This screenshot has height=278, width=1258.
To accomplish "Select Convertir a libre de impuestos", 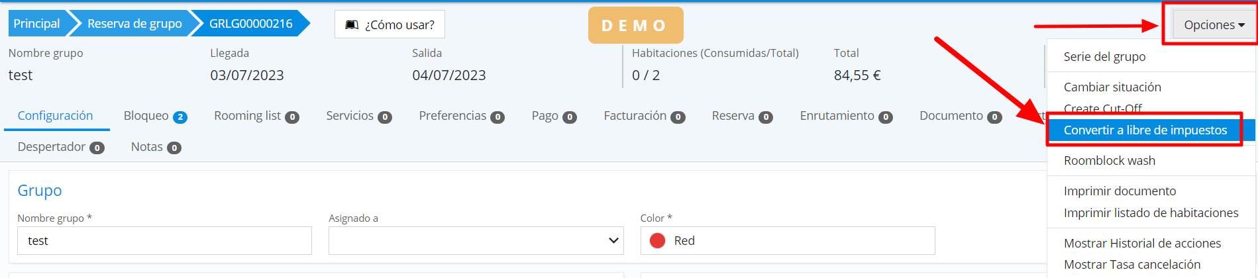I will [x=1145, y=130].
